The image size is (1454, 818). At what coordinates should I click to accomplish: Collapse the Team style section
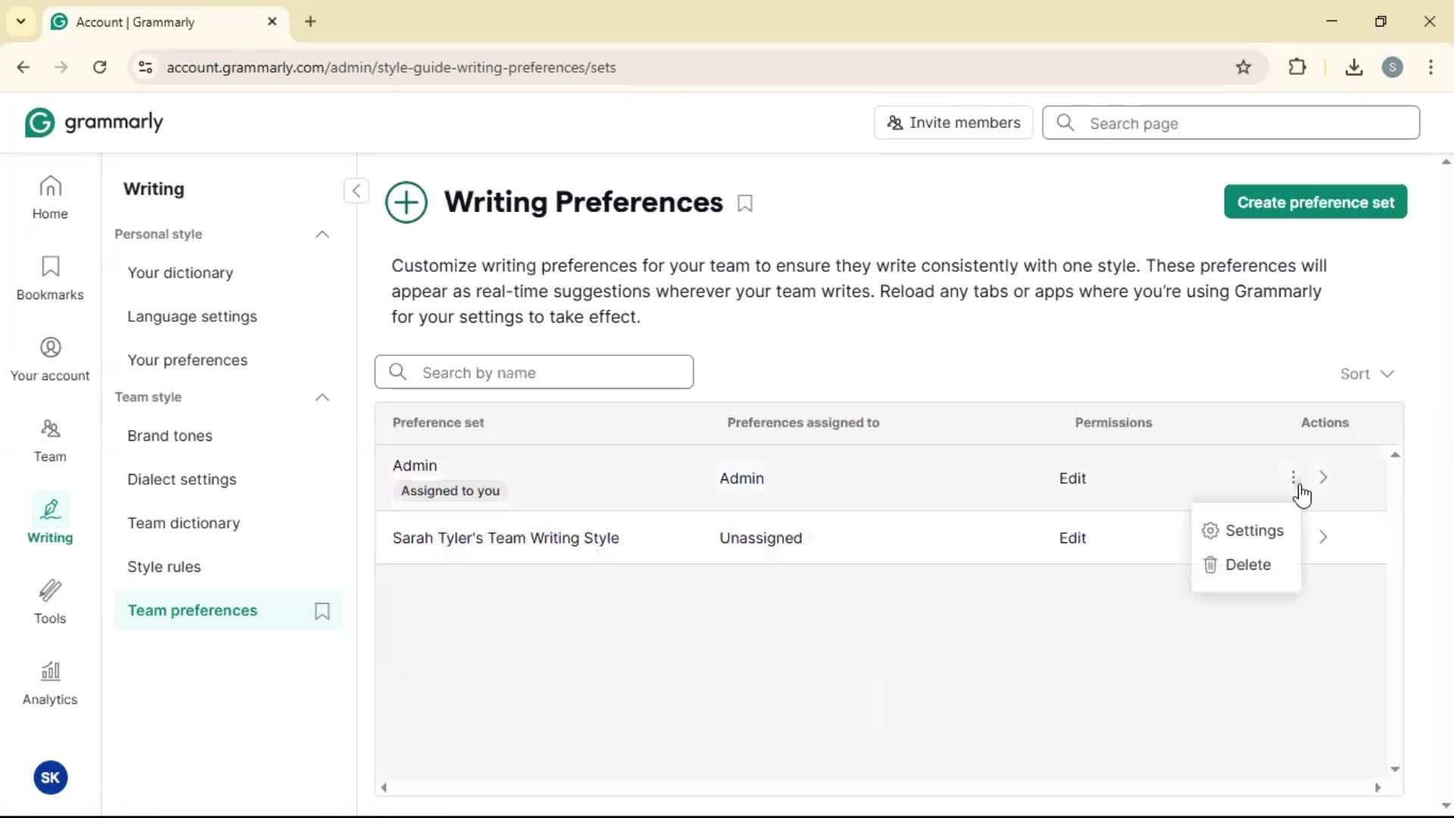coord(322,398)
